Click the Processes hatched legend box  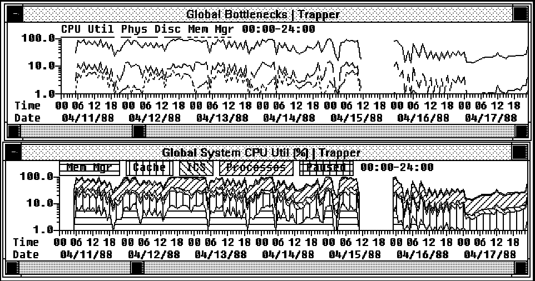click(x=256, y=167)
